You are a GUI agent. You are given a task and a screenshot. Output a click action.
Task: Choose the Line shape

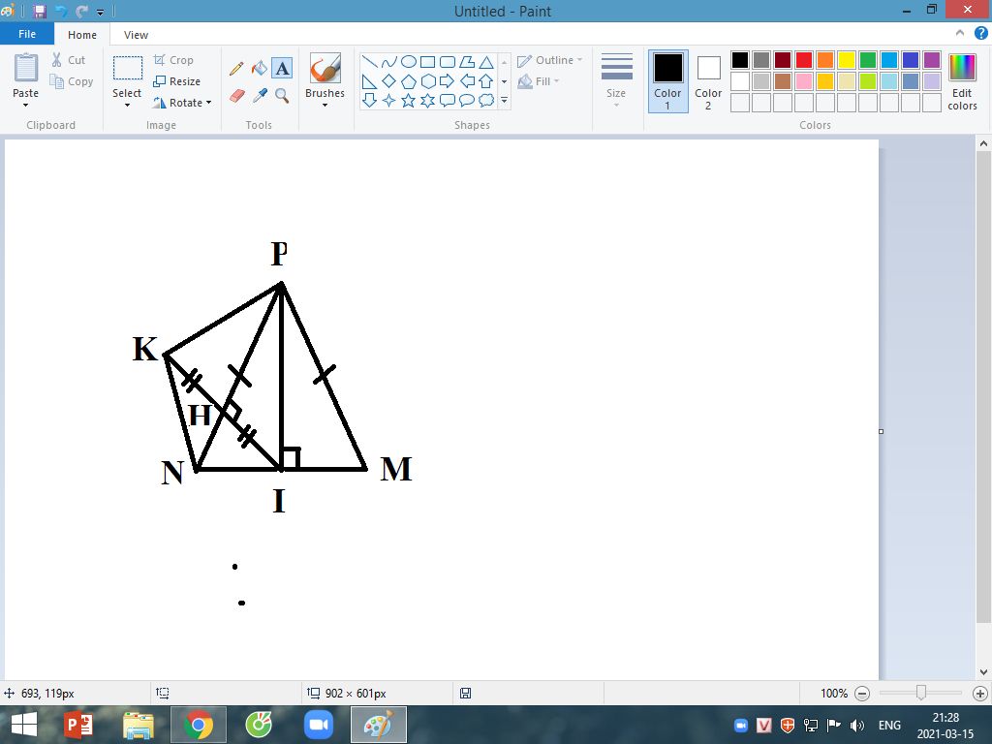click(x=369, y=62)
